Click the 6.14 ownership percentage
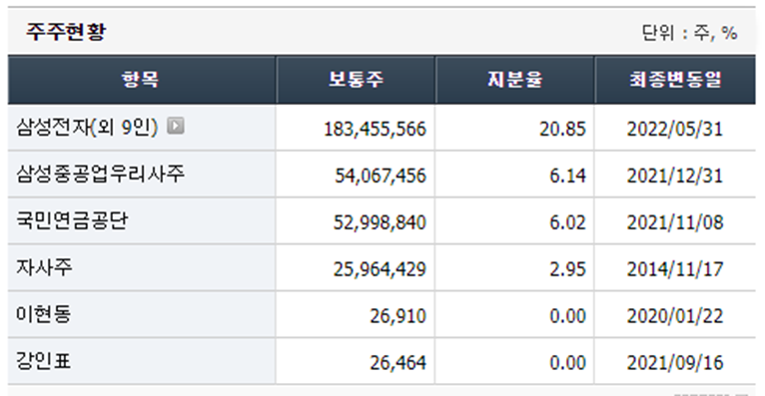This screenshot has width=765, height=396. (567, 176)
